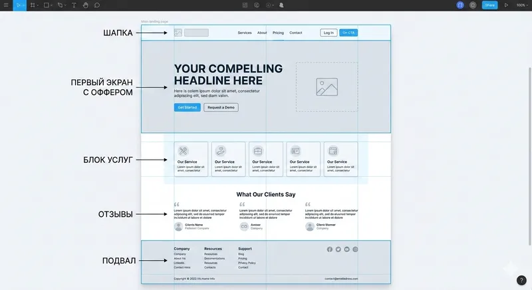Select the Move tool in the toolbar
The image size is (532, 290).
18,5
